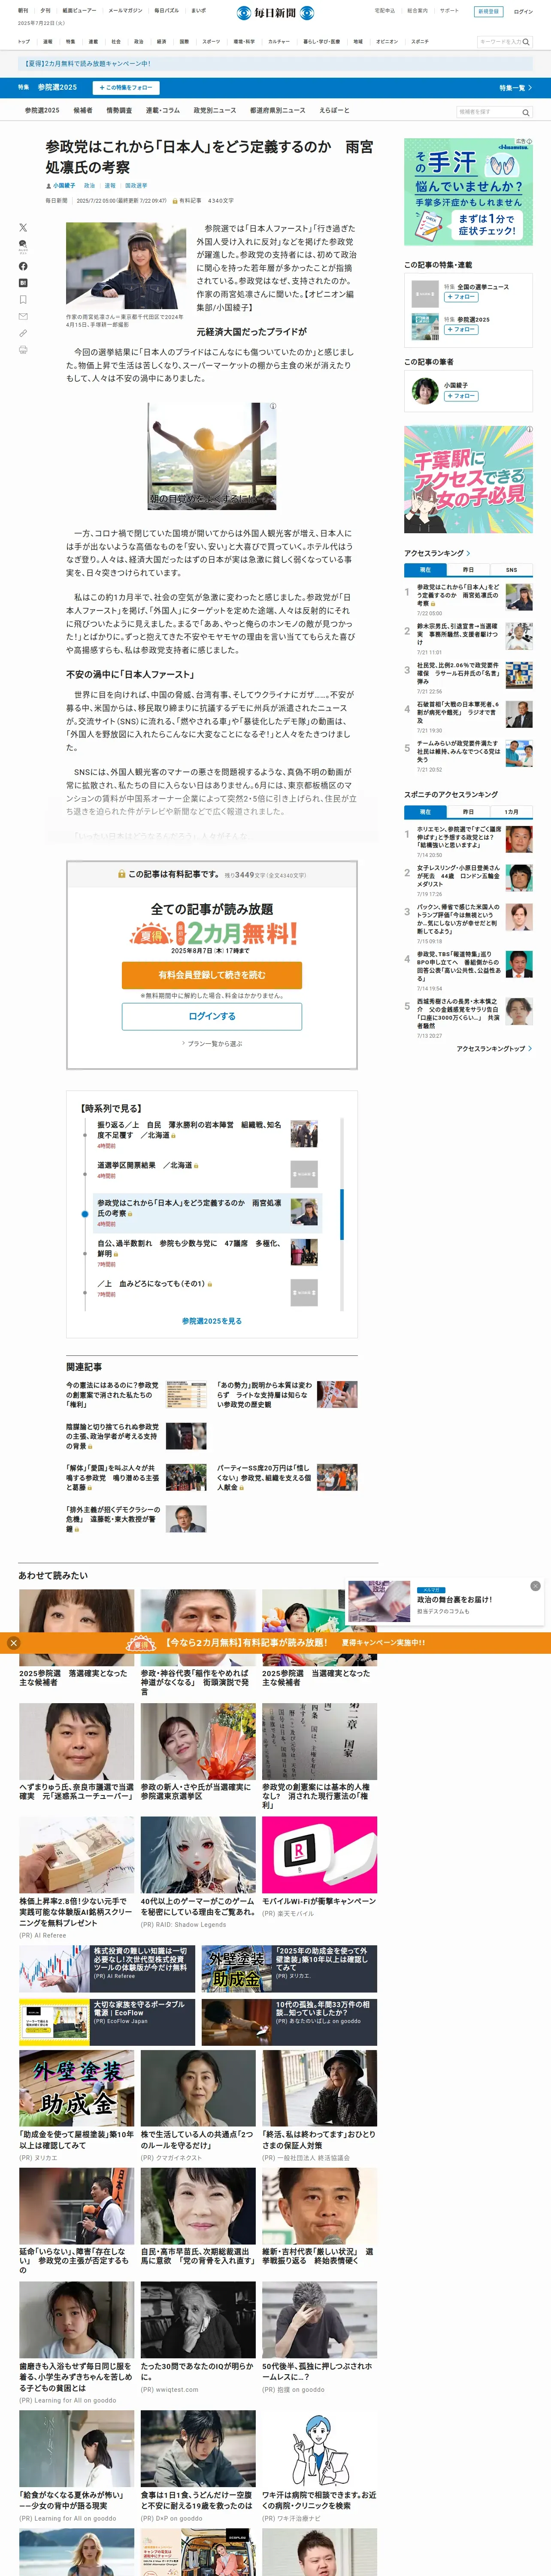
Task: Focus the 候補者を探す input field
Action: click(x=488, y=112)
